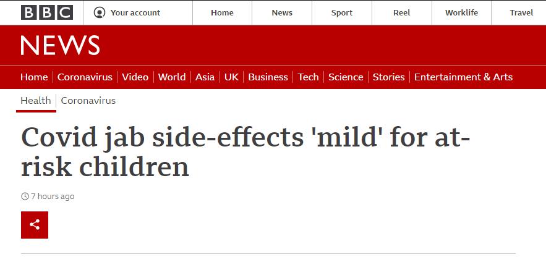Open Business news section
Screen dimensions: 546x259
click(x=268, y=77)
